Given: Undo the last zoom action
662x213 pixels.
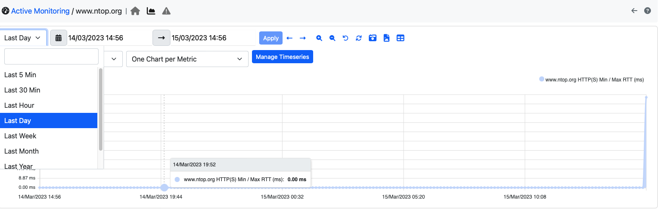Looking at the screenshot, I should pos(345,38).
